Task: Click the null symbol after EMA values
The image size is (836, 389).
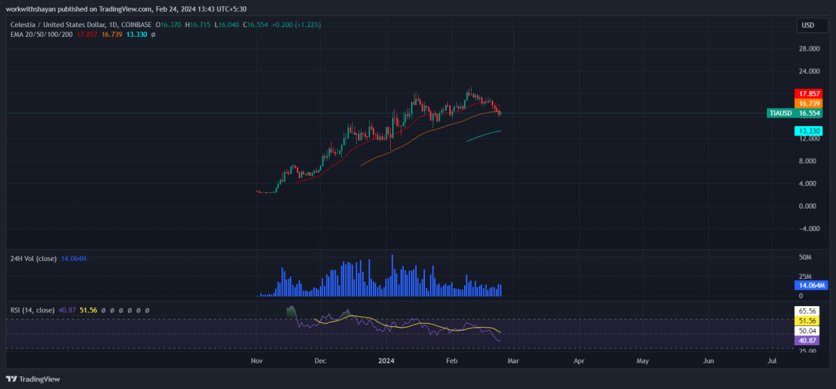Action: [x=153, y=34]
